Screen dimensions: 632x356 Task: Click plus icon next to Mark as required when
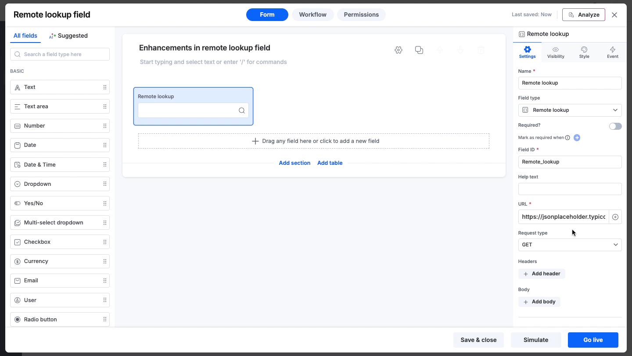click(x=577, y=138)
